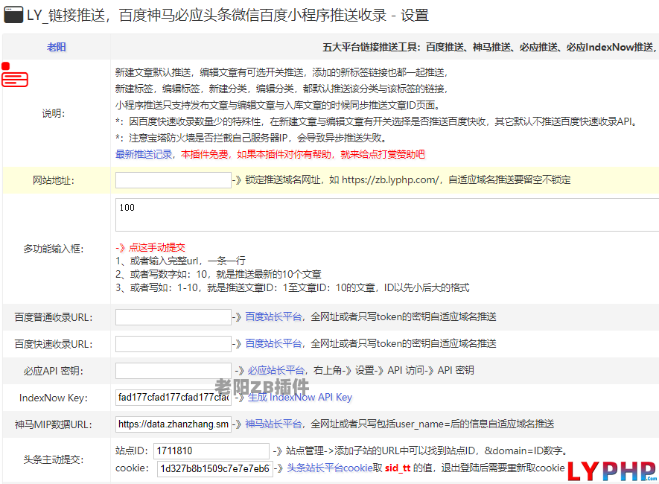Click the red sid_tt text
Image resolution: width=659 pixels, height=484 pixels.
(398, 468)
